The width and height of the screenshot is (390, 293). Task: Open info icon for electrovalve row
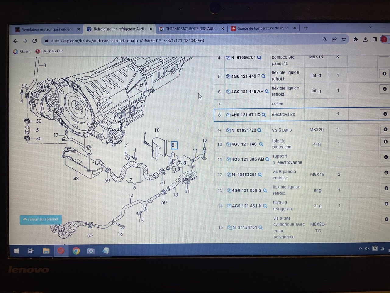click(385, 114)
